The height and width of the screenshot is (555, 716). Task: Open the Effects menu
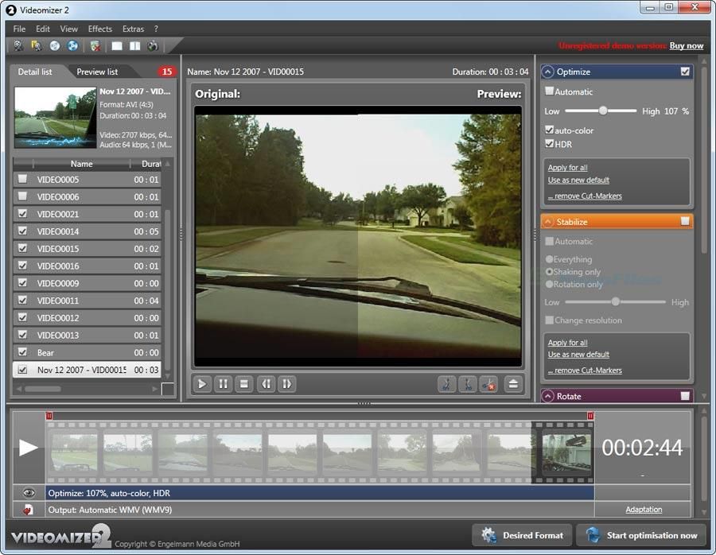(100, 29)
